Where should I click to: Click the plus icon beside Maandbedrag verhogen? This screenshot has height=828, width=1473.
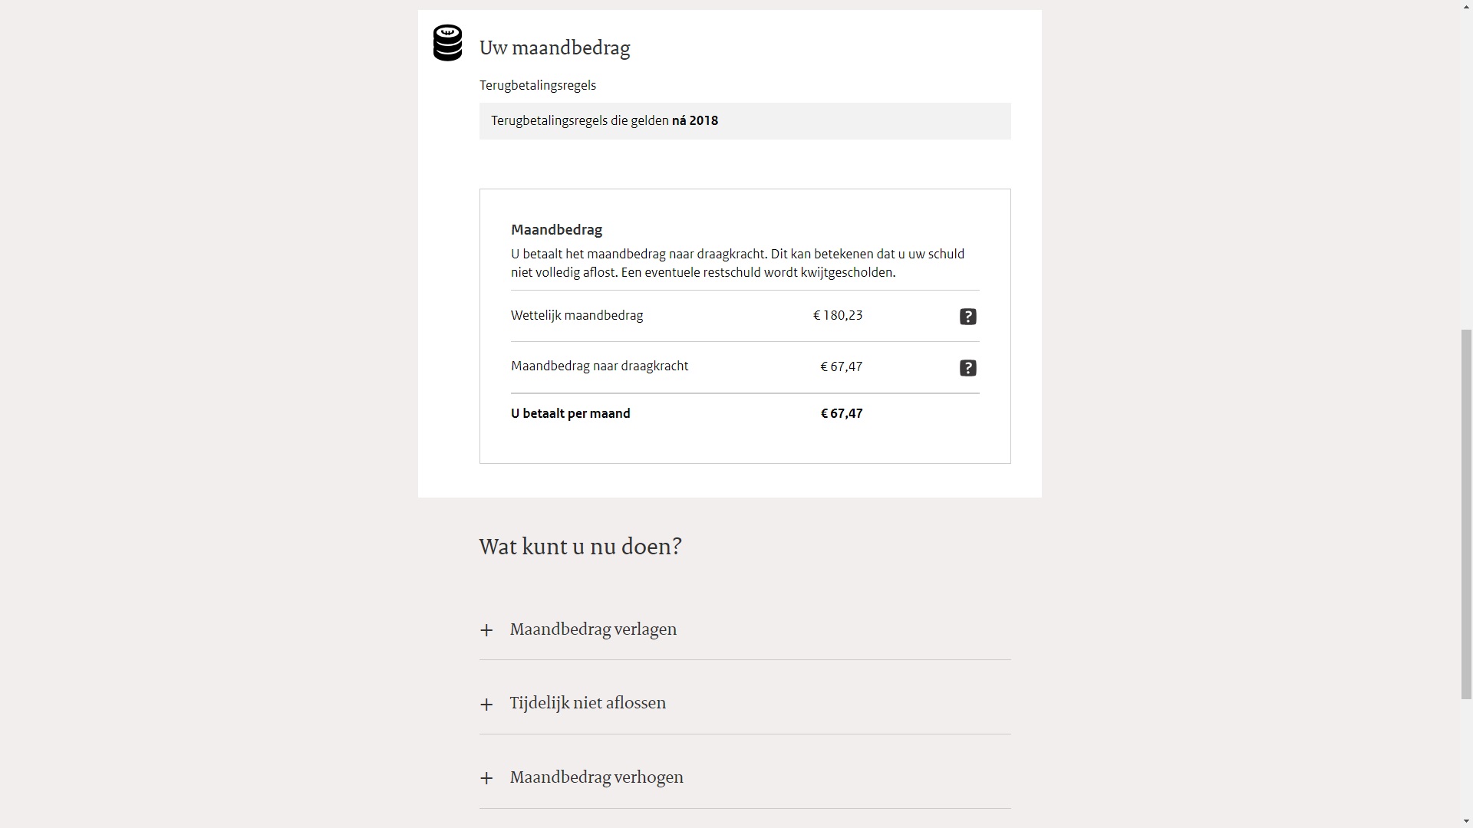486,779
